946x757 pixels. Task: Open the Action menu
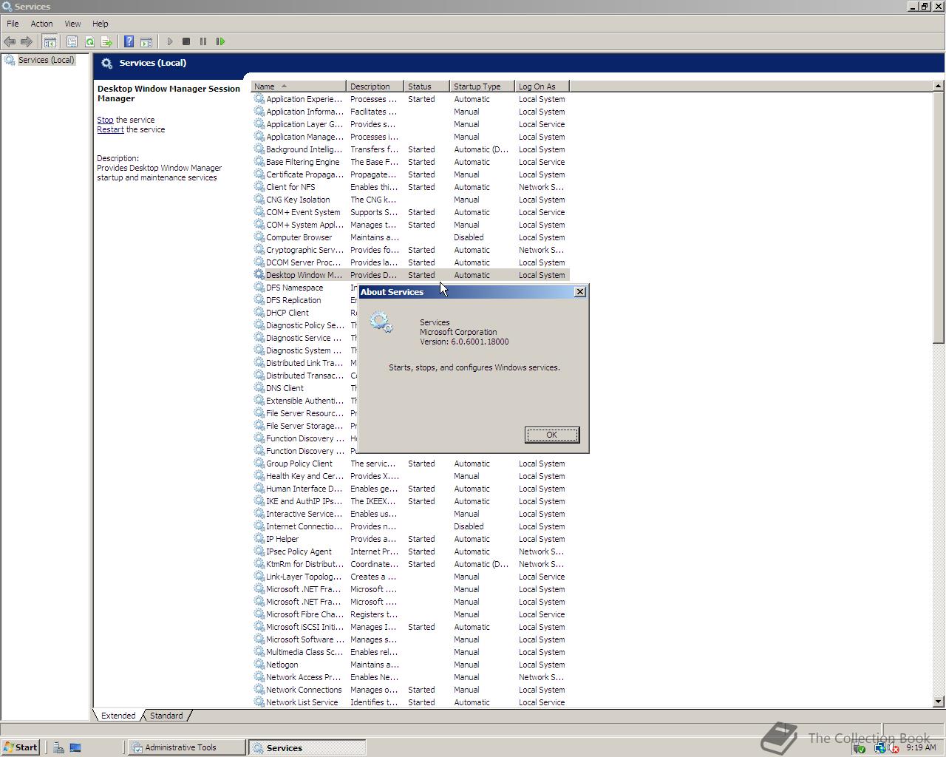click(x=41, y=24)
